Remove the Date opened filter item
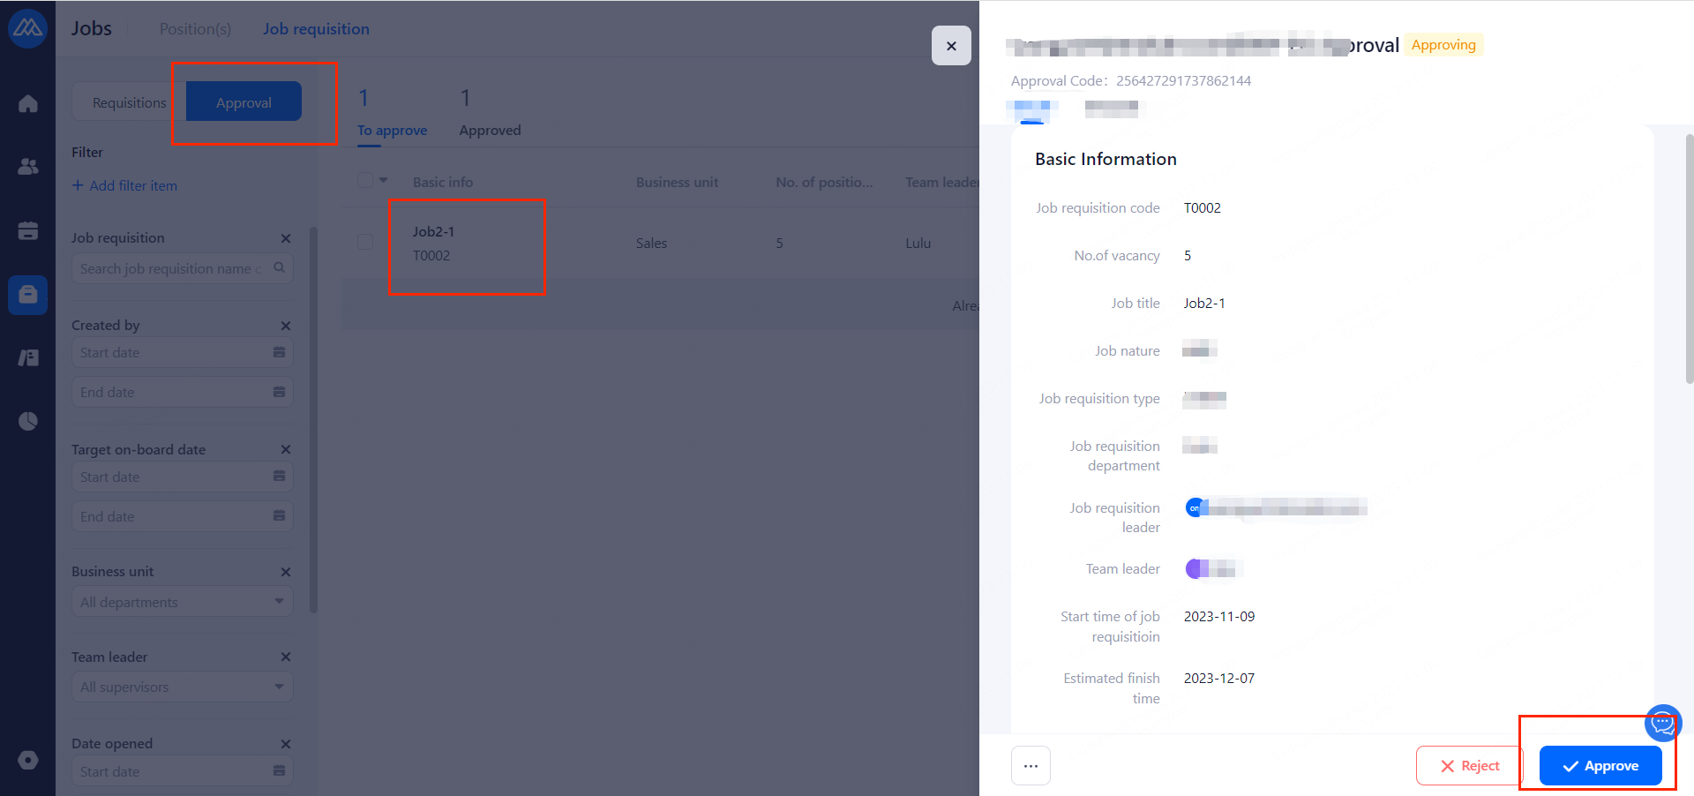This screenshot has height=796, width=1694. [x=286, y=744]
